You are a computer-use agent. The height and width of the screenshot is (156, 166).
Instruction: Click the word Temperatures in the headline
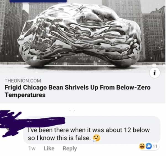(x=25, y=95)
